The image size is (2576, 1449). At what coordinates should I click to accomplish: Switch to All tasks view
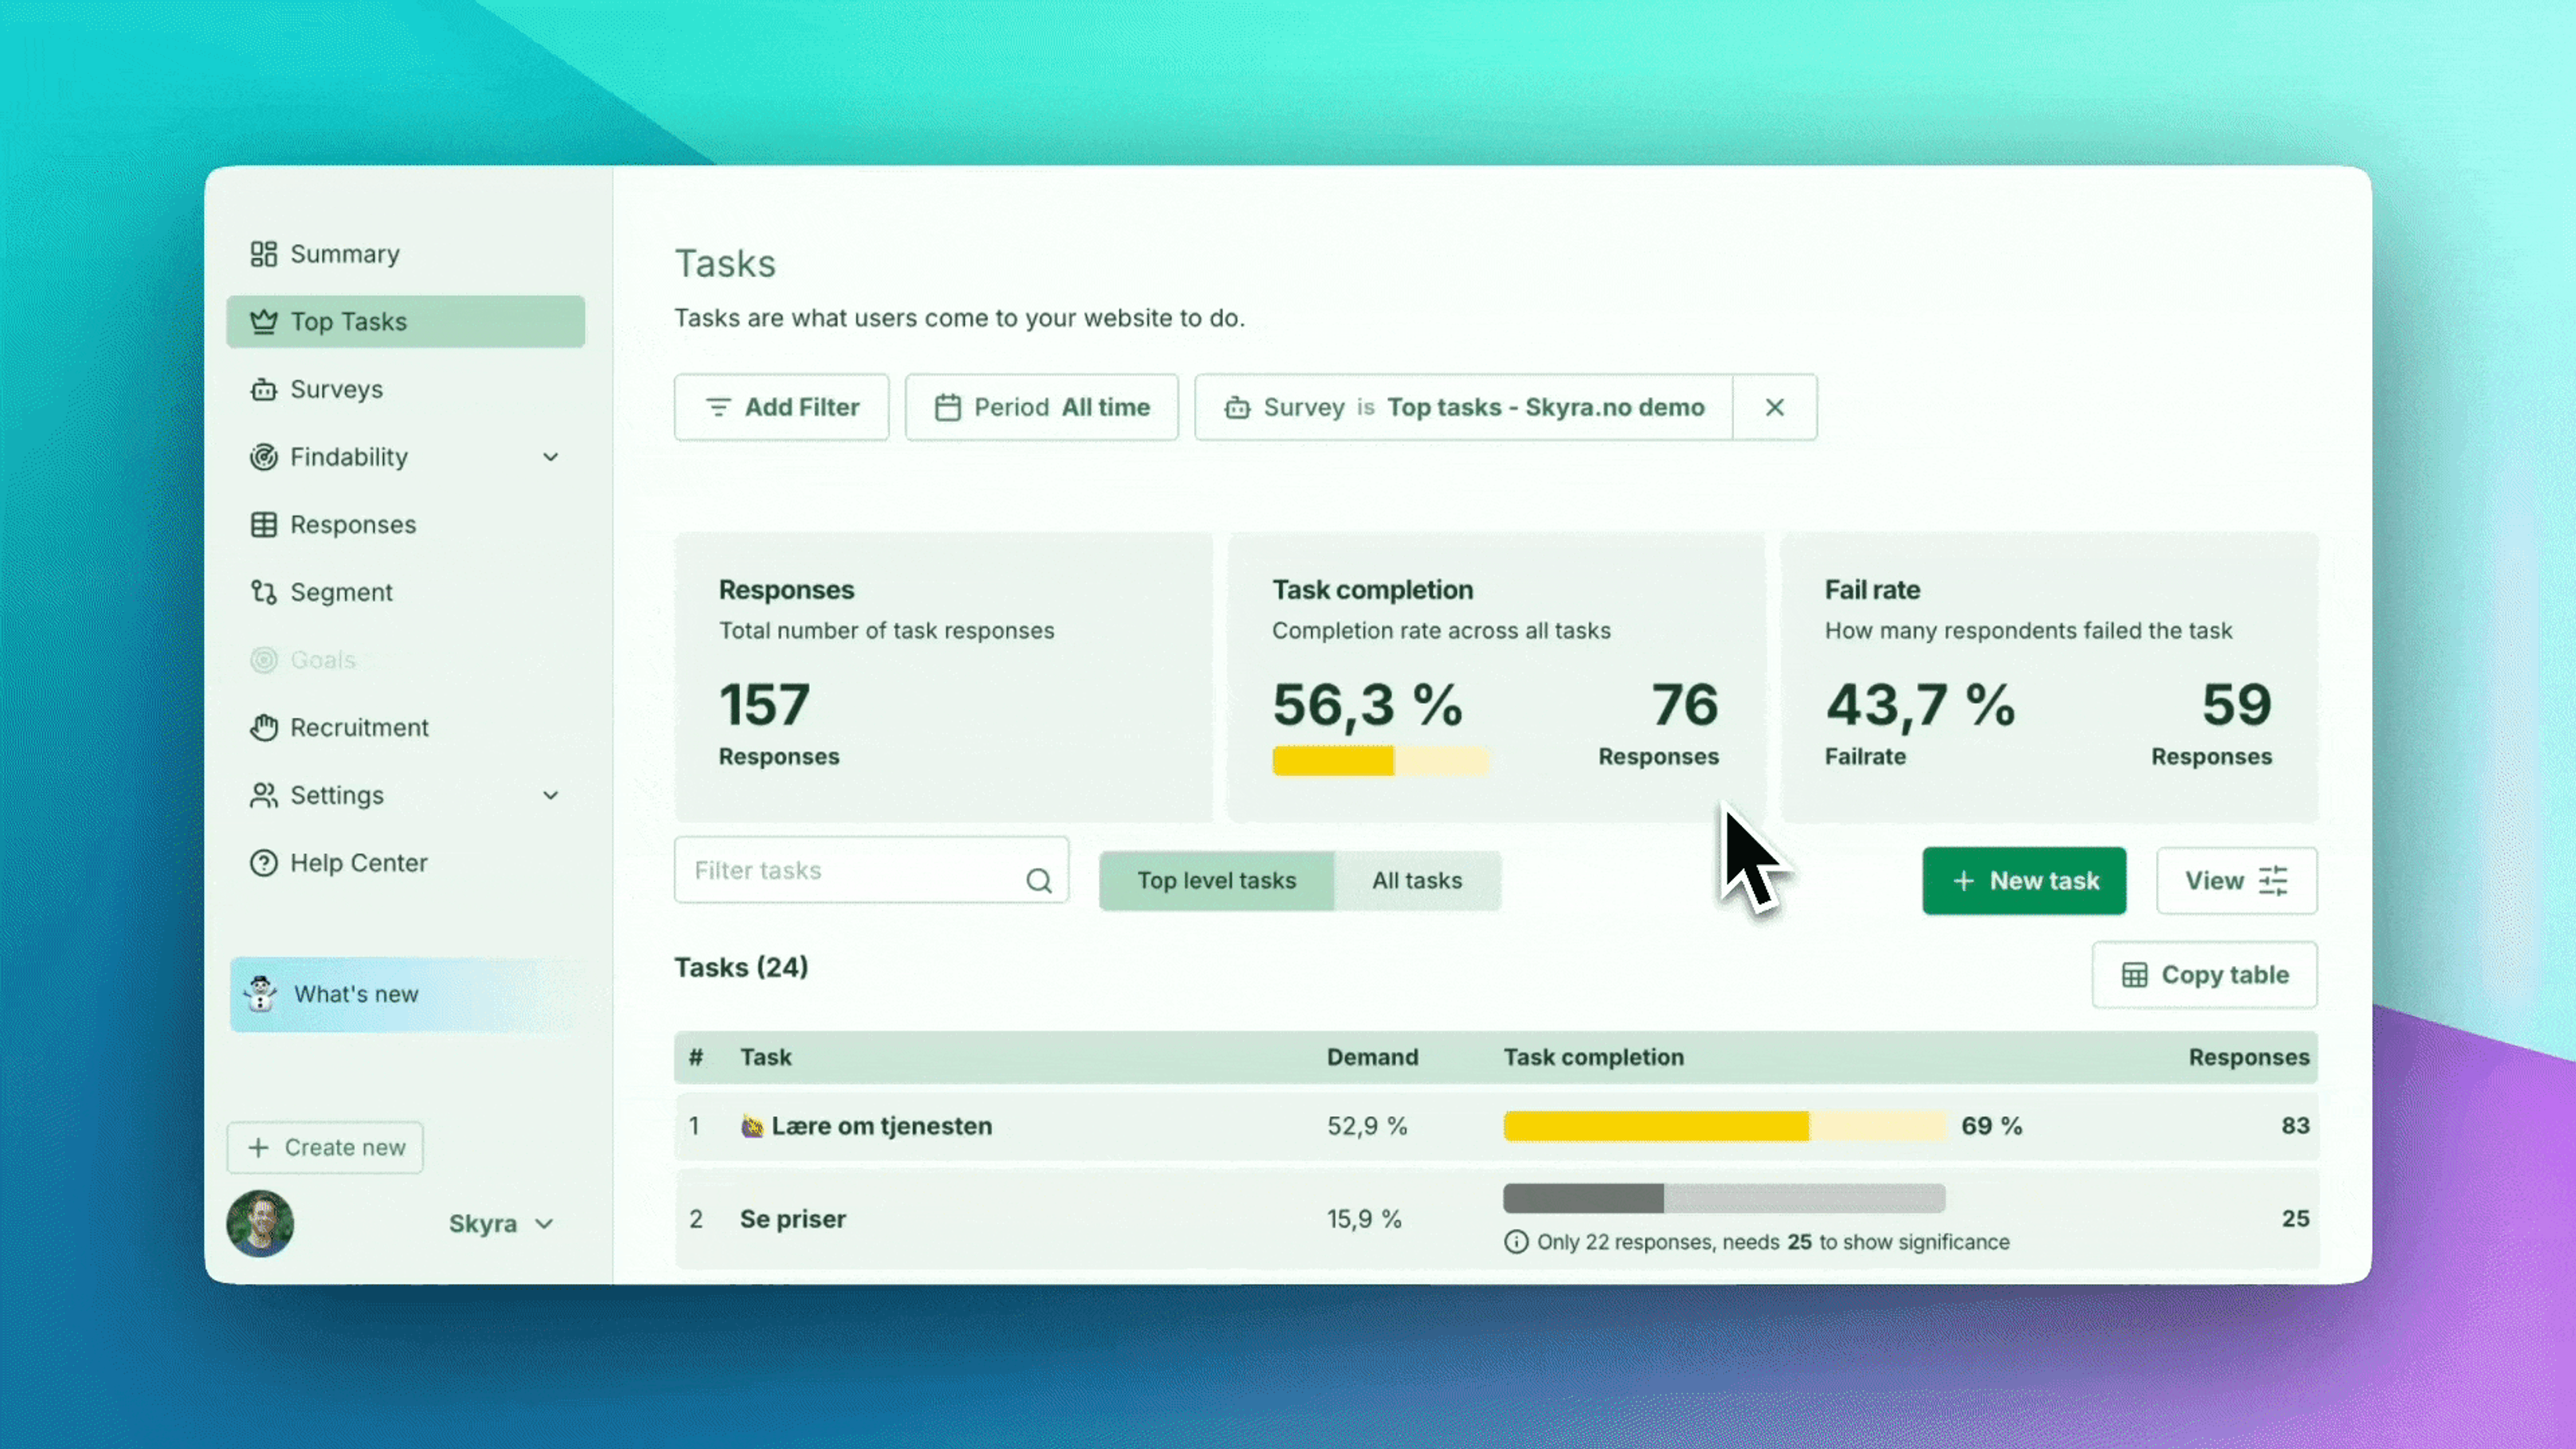(x=1417, y=881)
